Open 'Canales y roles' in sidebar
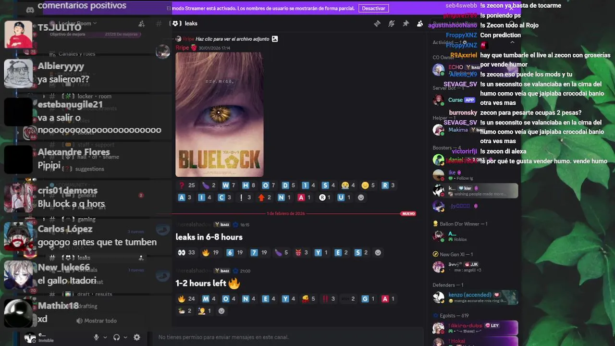This screenshot has width=615, height=346. tap(77, 54)
